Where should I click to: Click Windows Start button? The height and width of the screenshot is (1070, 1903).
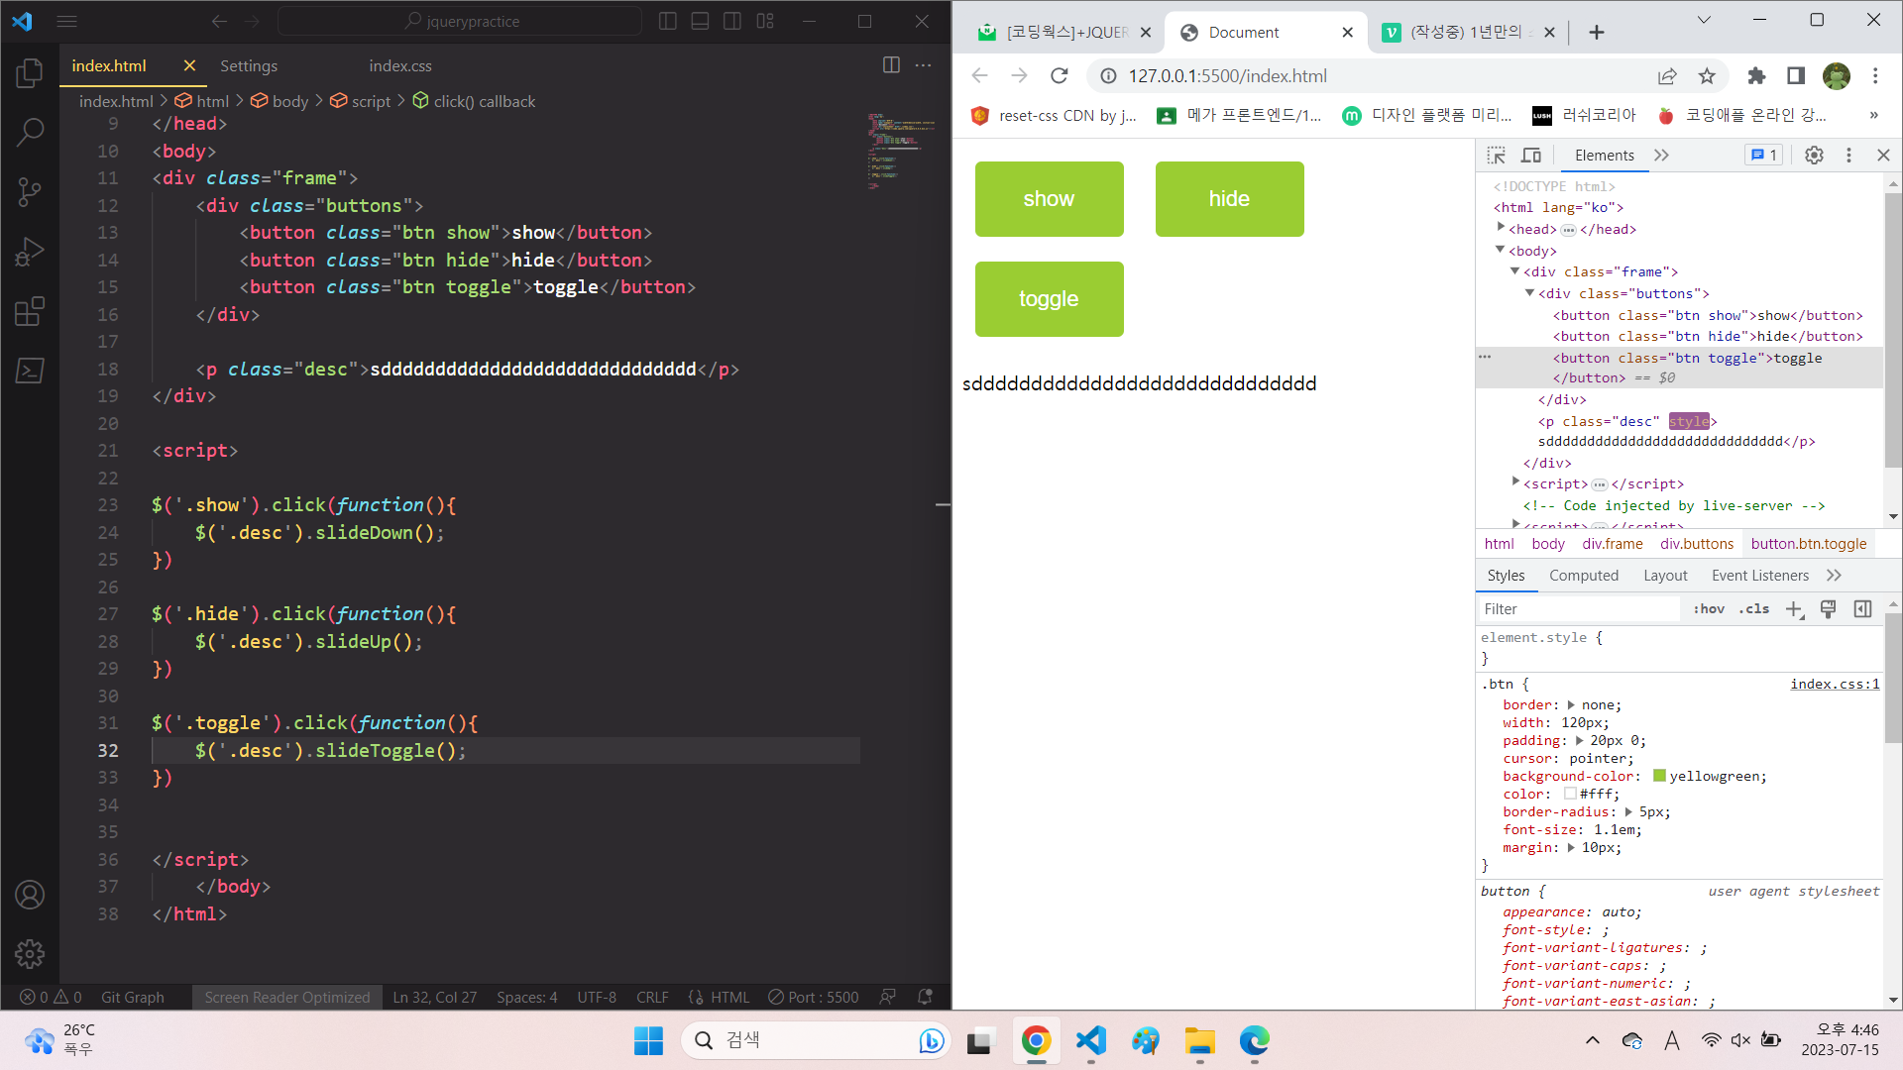click(649, 1040)
